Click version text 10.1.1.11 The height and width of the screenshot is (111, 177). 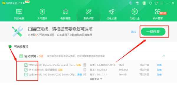102,75
